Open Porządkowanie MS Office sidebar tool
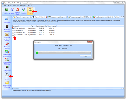 pos(7,61)
